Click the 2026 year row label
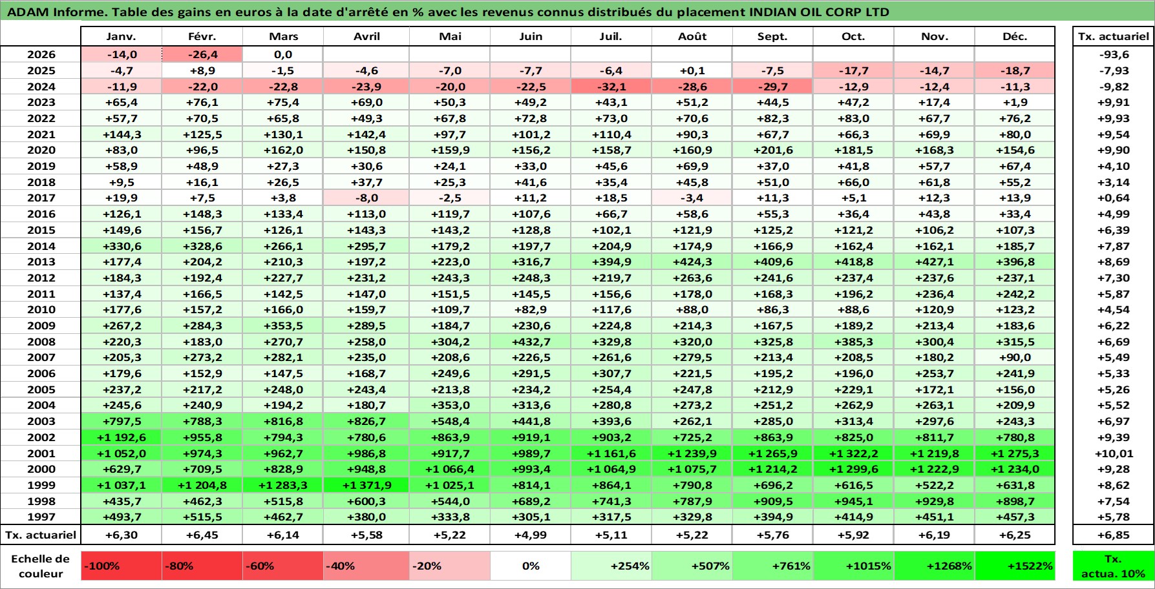The height and width of the screenshot is (589, 1155). [41, 55]
